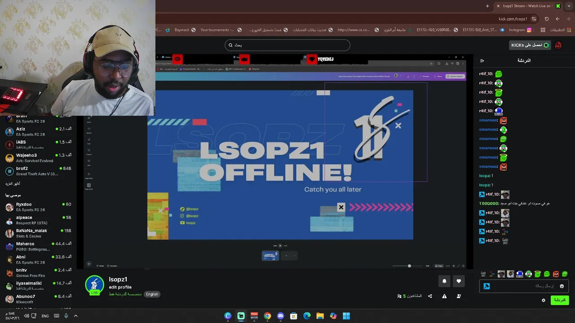Open Google Chrome from the Windows taskbar
Viewport: 575px width, 323px height.
pos(267,316)
